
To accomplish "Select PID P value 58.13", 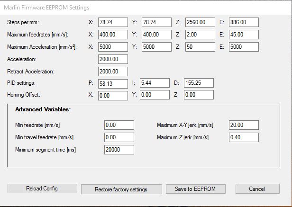I will (113, 84).
